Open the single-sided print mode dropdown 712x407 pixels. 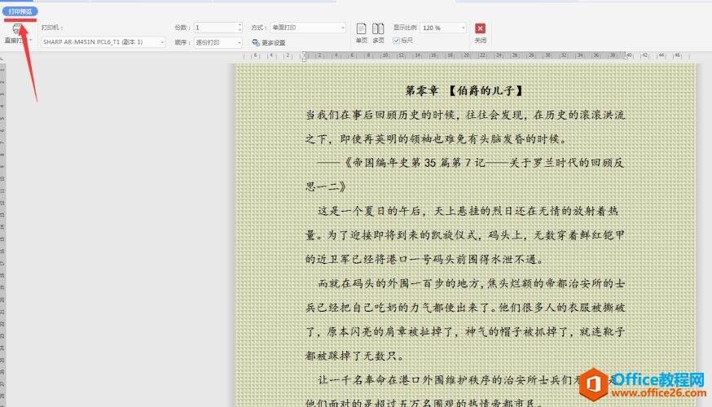click(x=309, y=27)
